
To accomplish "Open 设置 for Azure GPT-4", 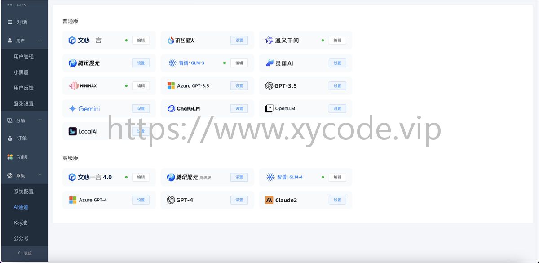I will point(141,200).
